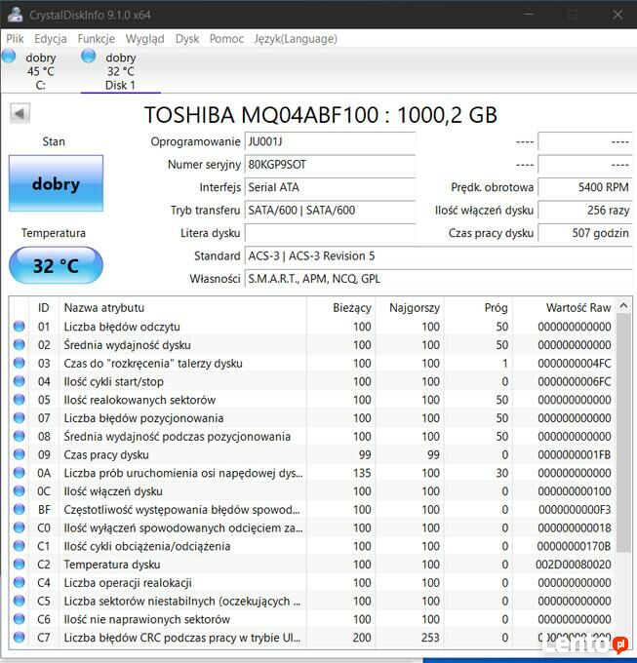Image resolution: width=637 pixels, height=663 pixels.
Task: Open the Dysk menu
Action: [187, 39]
